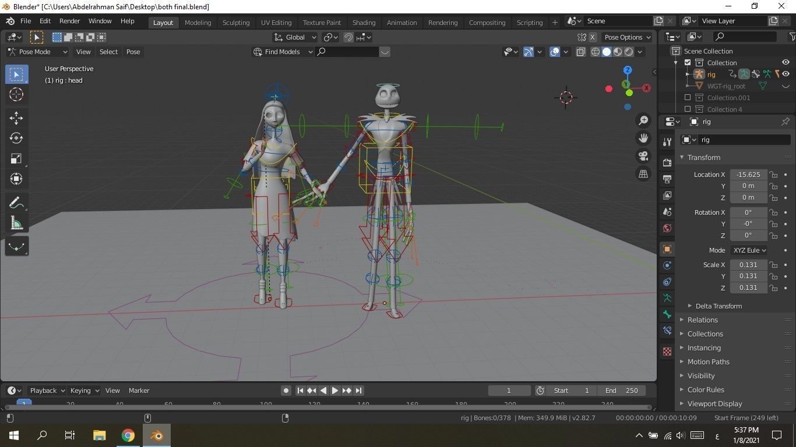
Task: Toggle camera view with camera icon
Action: tap(643, 156)
